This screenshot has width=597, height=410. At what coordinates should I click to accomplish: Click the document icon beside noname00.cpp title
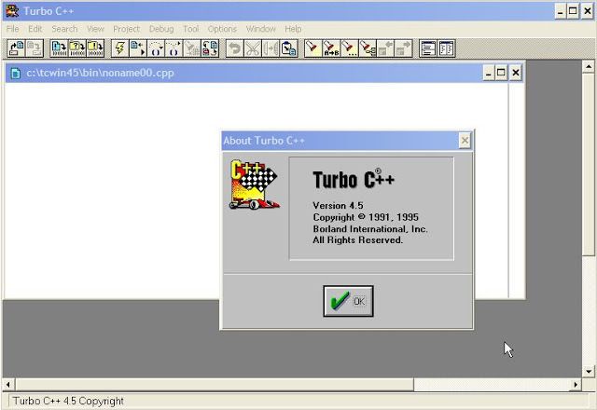(16, 73)
